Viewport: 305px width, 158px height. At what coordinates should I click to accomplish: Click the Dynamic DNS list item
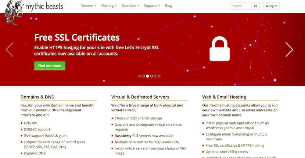(x=35, y=153)
